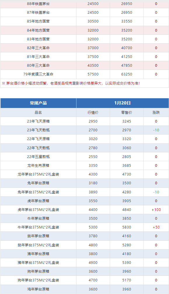Click the 常规产品 table header
Image resolution: width=169 pixels, height=294 pixels.
pos(38,103)
